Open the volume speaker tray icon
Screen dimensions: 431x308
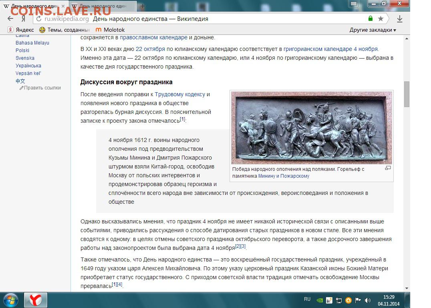pyautogui.click(x=367, y=300)
